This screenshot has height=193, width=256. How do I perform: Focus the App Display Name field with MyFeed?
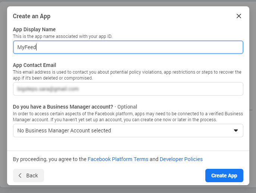point(128,47)
